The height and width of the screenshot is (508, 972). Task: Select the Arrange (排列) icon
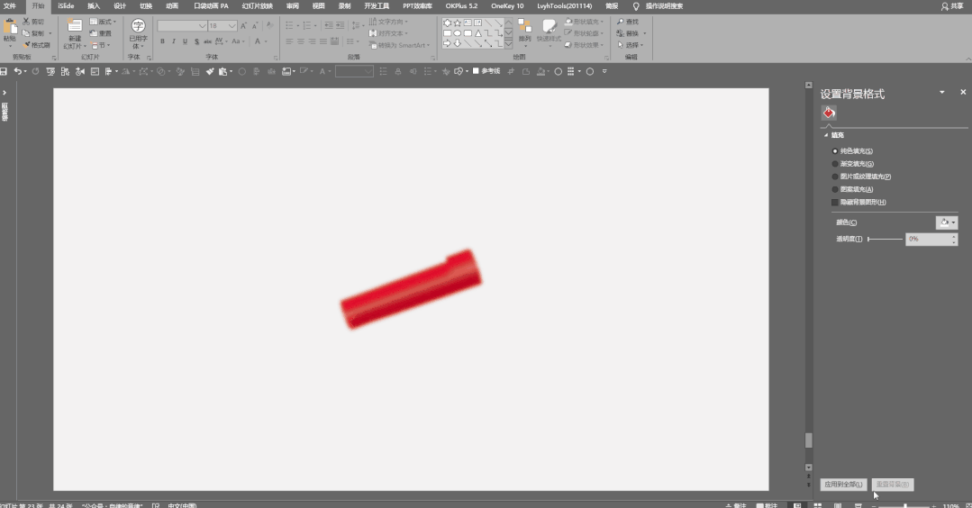[x=524, y=27]
